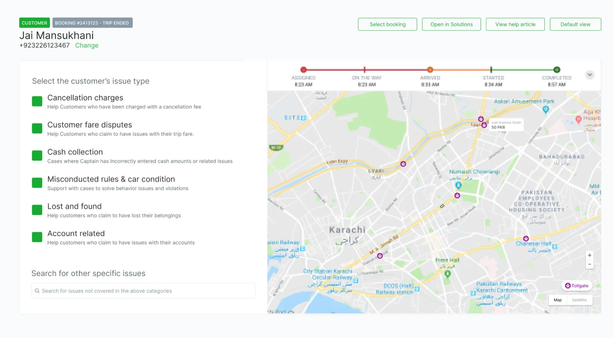Click the Numaish Chowrangi transit pin
Screen dimensions: 614x338
click(458, 186)
